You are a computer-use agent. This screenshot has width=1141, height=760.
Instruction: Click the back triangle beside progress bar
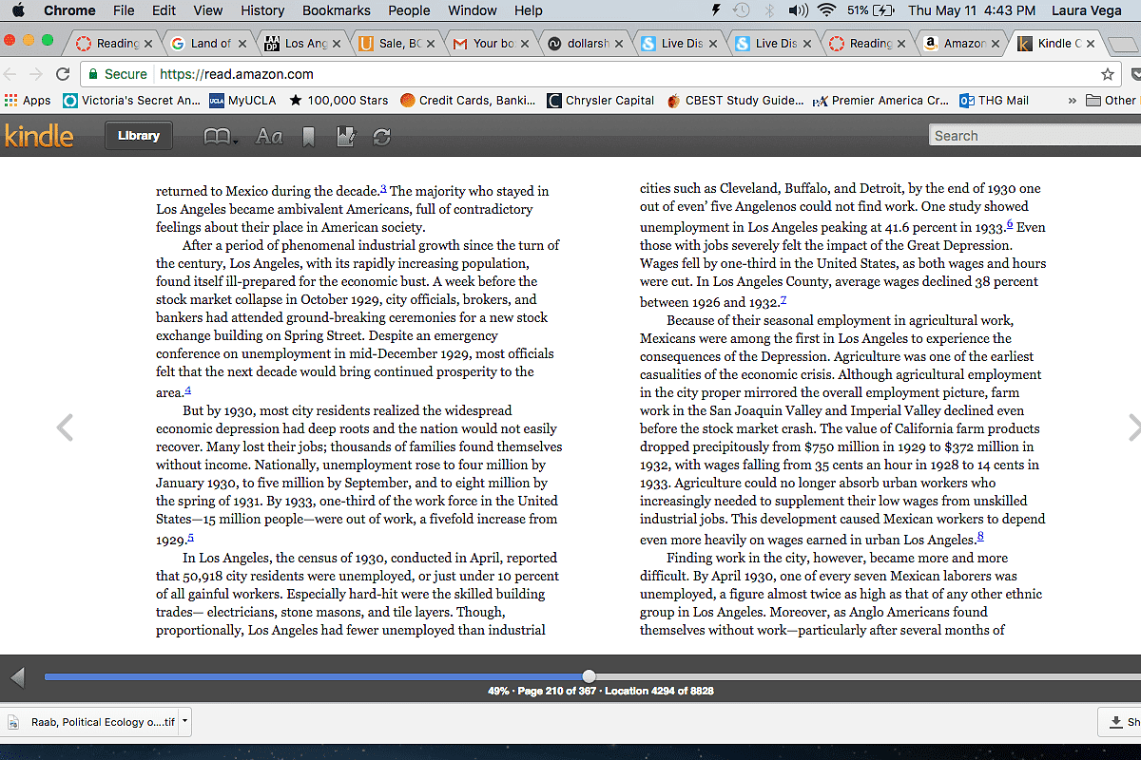pos(17,677)
